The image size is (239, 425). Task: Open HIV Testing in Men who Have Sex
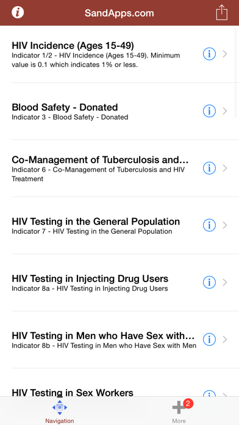120,340
